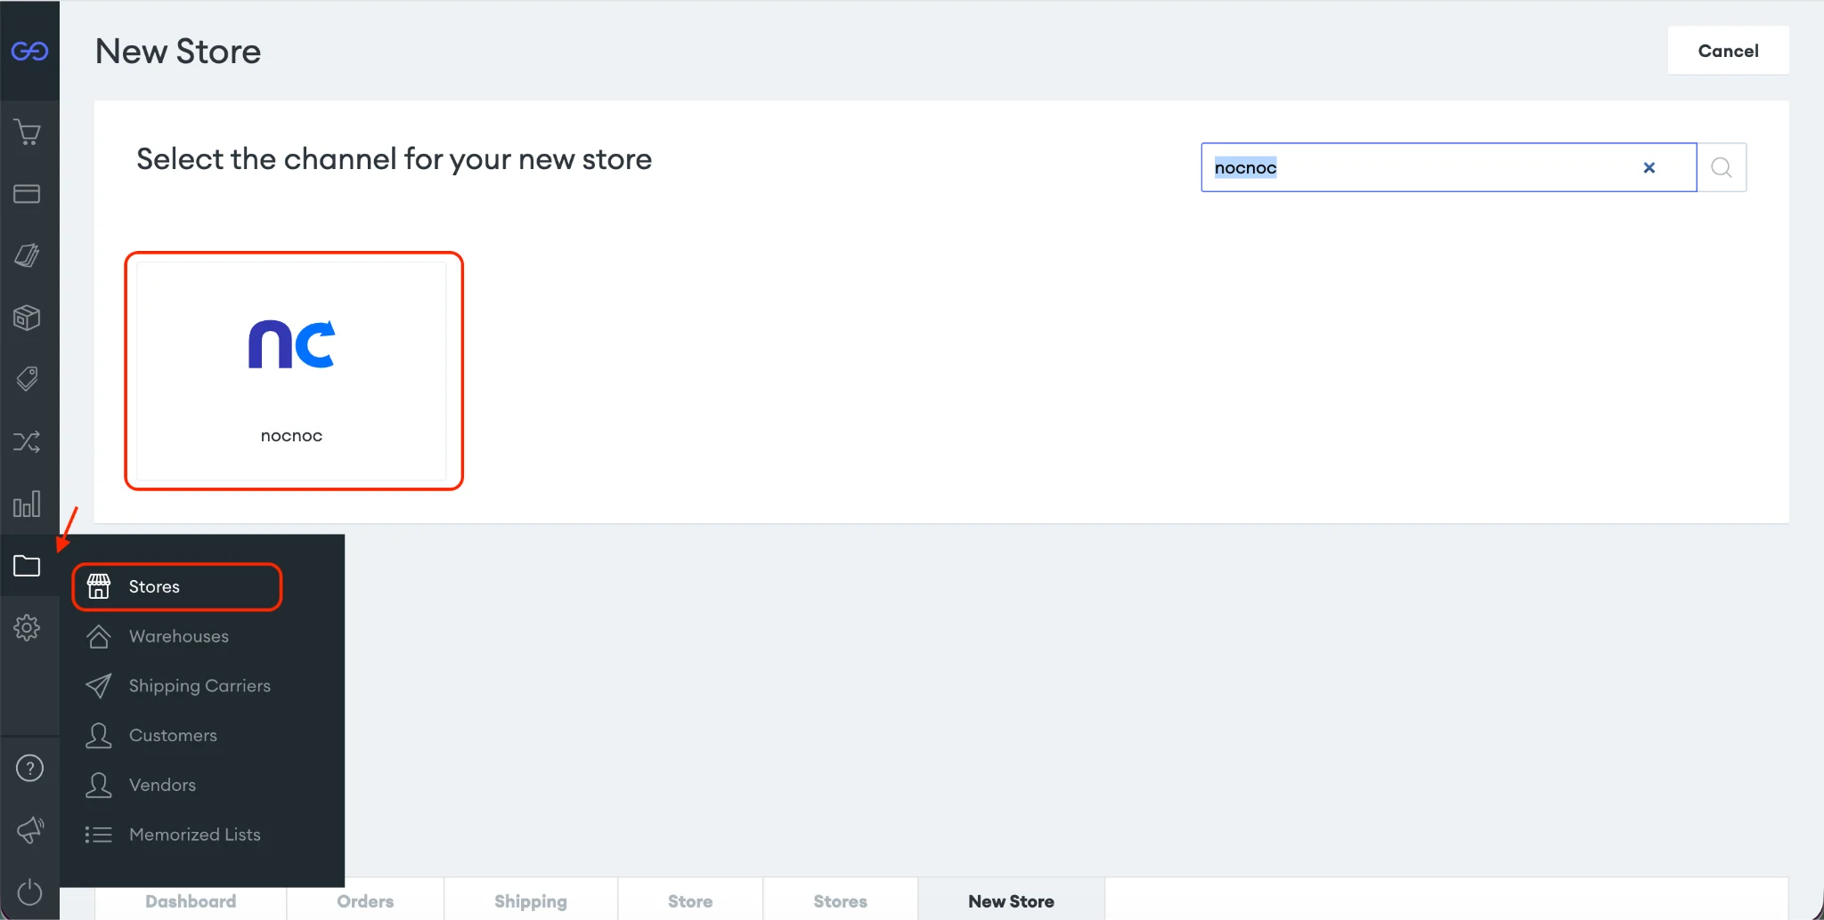Open the price tag icon in the sidebar
This screenshot has height=920, width=1824.
coord(27,379)
